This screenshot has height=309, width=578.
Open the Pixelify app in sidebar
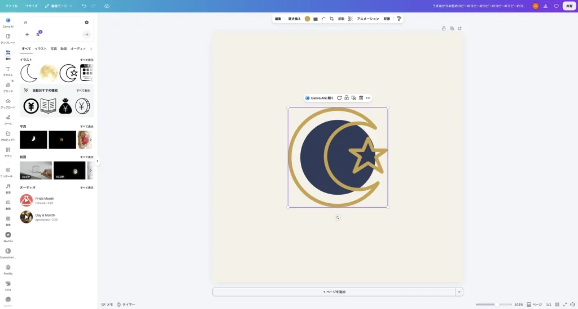tap(8, 269)
